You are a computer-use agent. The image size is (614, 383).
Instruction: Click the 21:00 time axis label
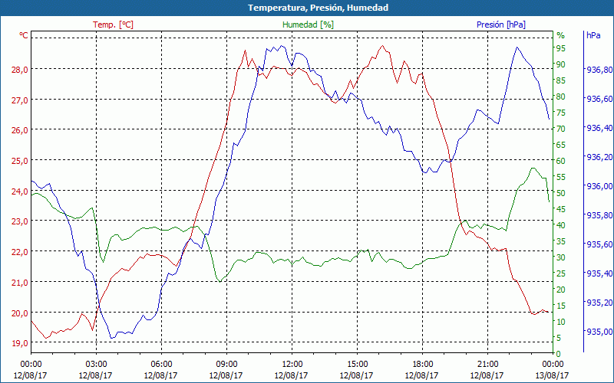coord(487,365)
